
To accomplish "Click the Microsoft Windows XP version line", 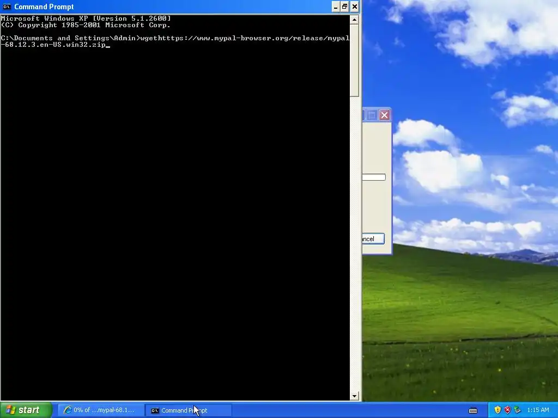I will [x=86, y=19].
